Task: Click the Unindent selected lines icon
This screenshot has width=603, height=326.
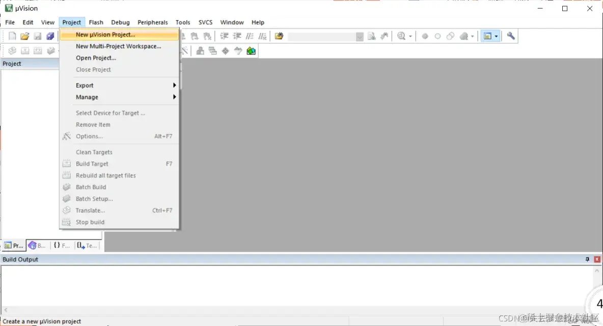Action: [x=237, y=36]
